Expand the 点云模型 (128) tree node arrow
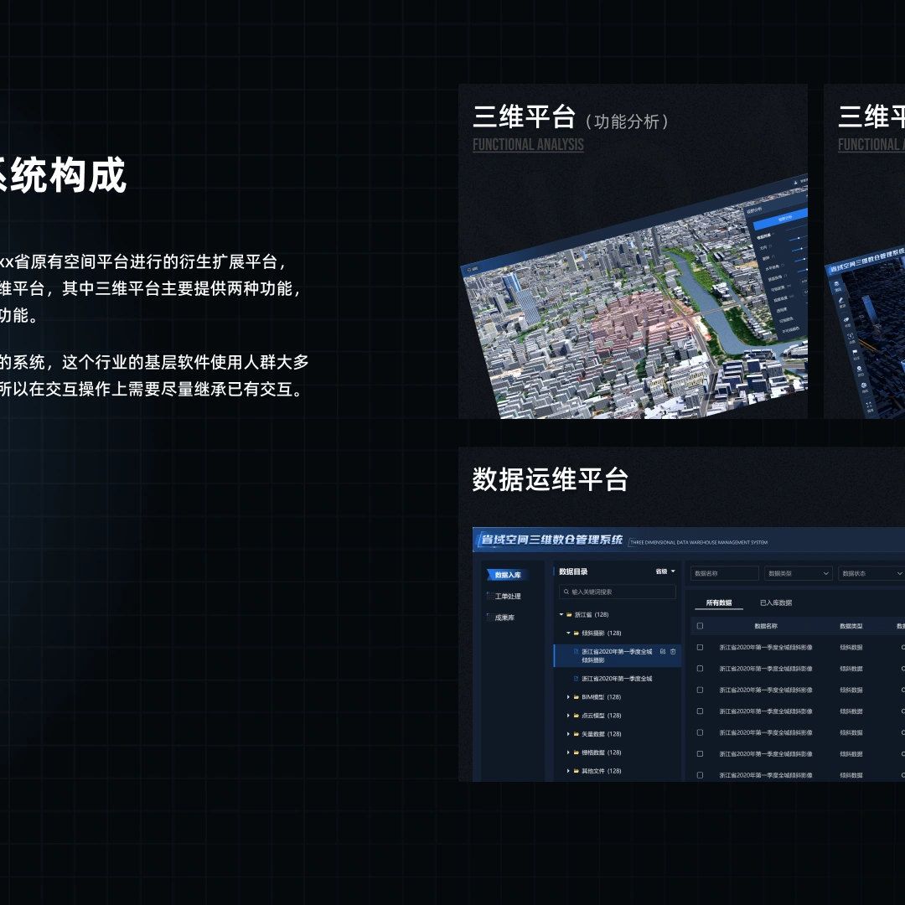The height and width of the screenshot is (905, 905). [x=568, y=716]
